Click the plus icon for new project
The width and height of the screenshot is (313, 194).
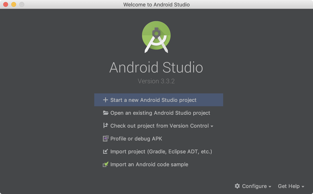tap(105, 100)
